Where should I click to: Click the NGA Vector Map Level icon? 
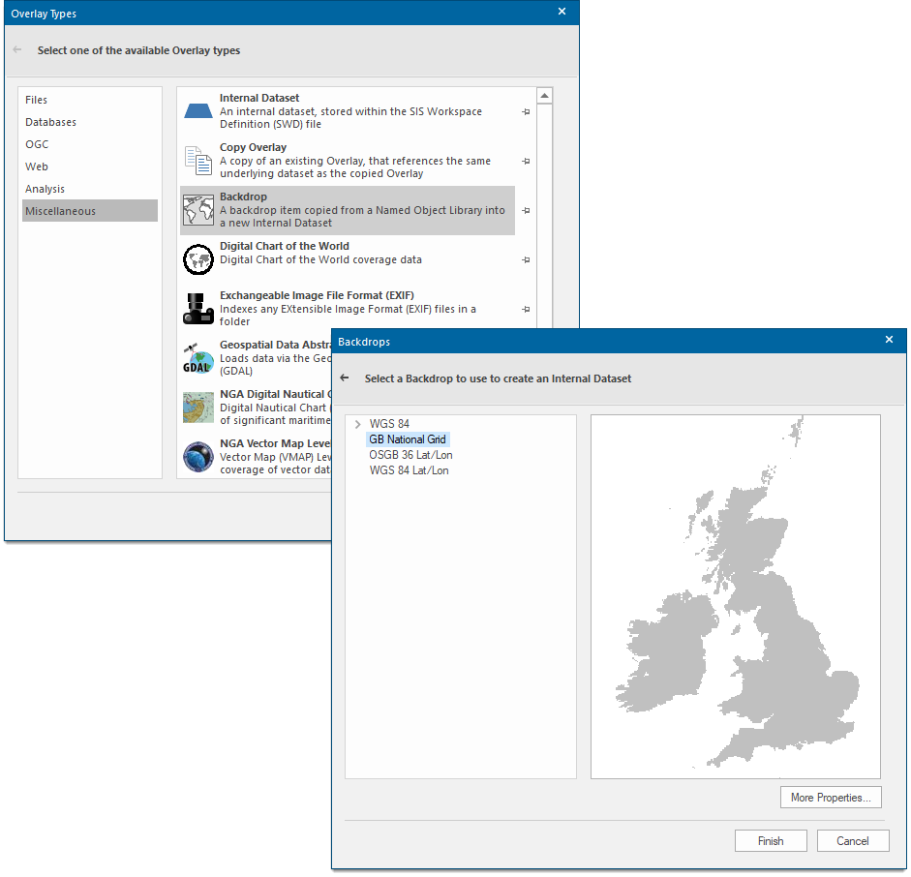tap(198, 457)
